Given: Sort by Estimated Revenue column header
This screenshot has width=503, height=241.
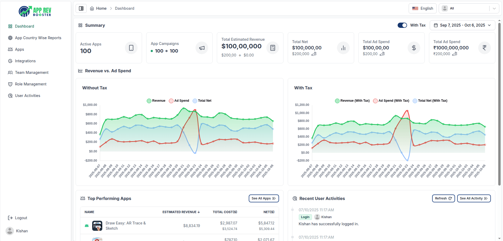Looking at the screenshot, I should click(181, 212).
